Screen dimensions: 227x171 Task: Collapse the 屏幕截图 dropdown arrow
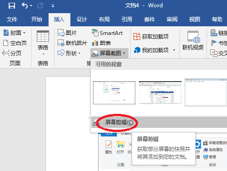[124, 53]
